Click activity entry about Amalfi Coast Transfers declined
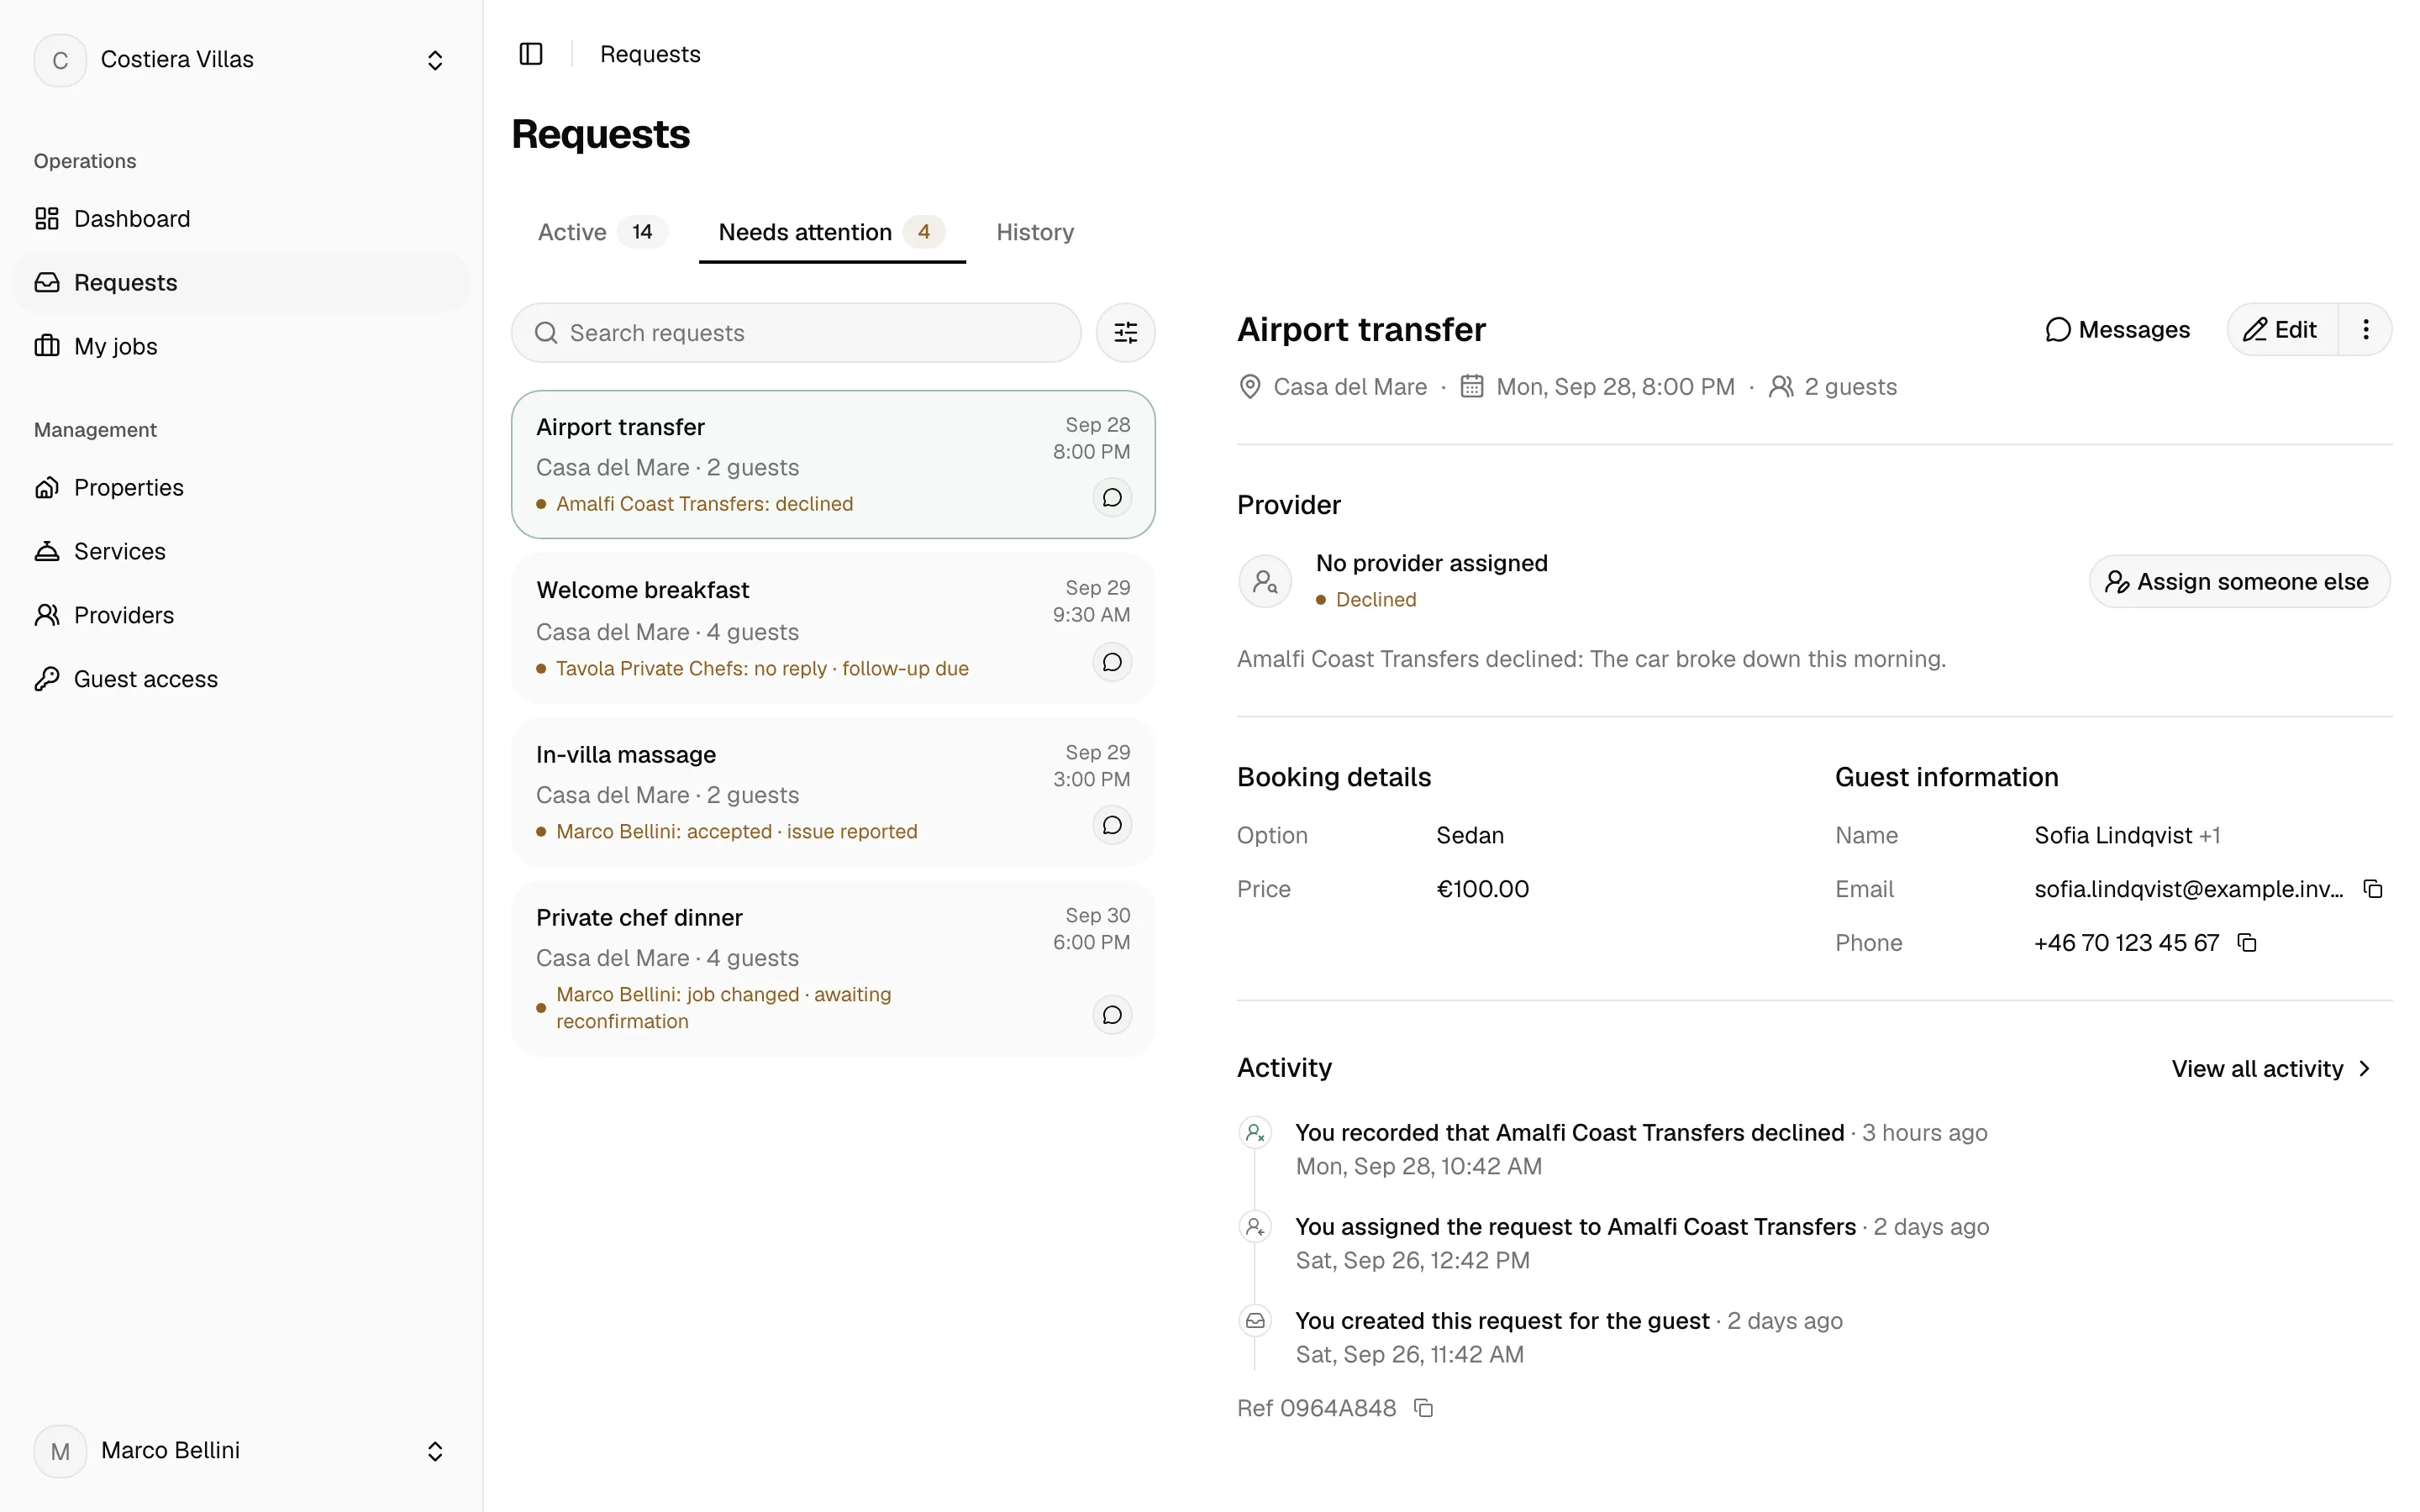Screen dimensions: 2420x1512 [x=1569, y=1133]
